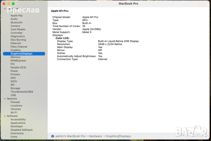Click Hardware in the path bar

click(95, 136)
